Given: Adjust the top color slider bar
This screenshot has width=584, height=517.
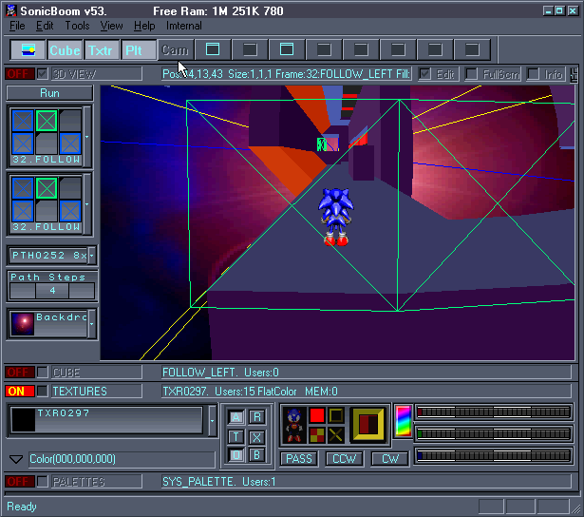Looking at the screenshot, I should click(493, 412).
